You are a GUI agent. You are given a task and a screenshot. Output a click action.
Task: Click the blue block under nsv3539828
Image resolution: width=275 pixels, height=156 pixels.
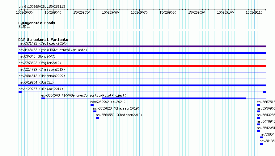coord(95,111)
